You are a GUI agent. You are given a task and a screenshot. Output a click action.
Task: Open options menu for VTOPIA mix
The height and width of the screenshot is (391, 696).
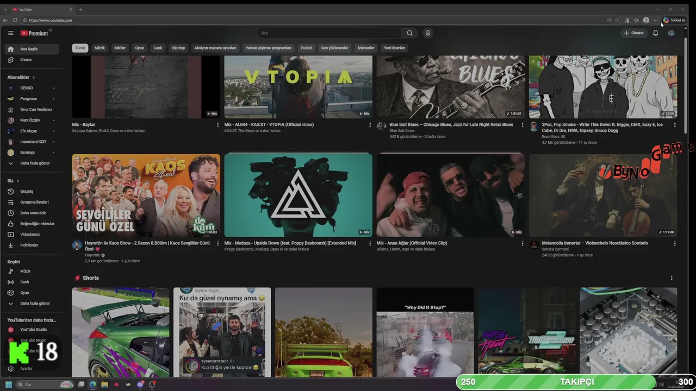tap(370, 125)
